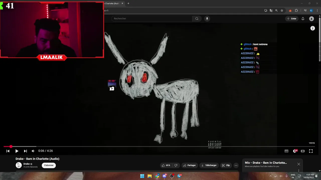Start voice search with microphone
Viewport: 321px width, 180px height.
point(207,18)
